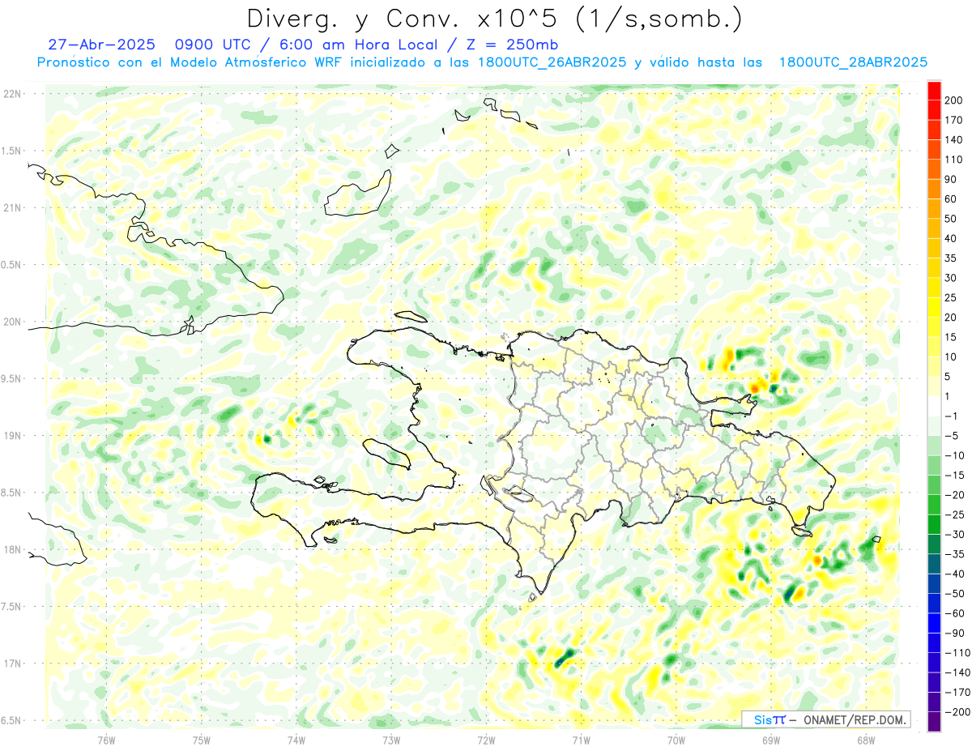Click the '-50' colorbar label
The image size is (972, 751).
(x=953, y=594)
